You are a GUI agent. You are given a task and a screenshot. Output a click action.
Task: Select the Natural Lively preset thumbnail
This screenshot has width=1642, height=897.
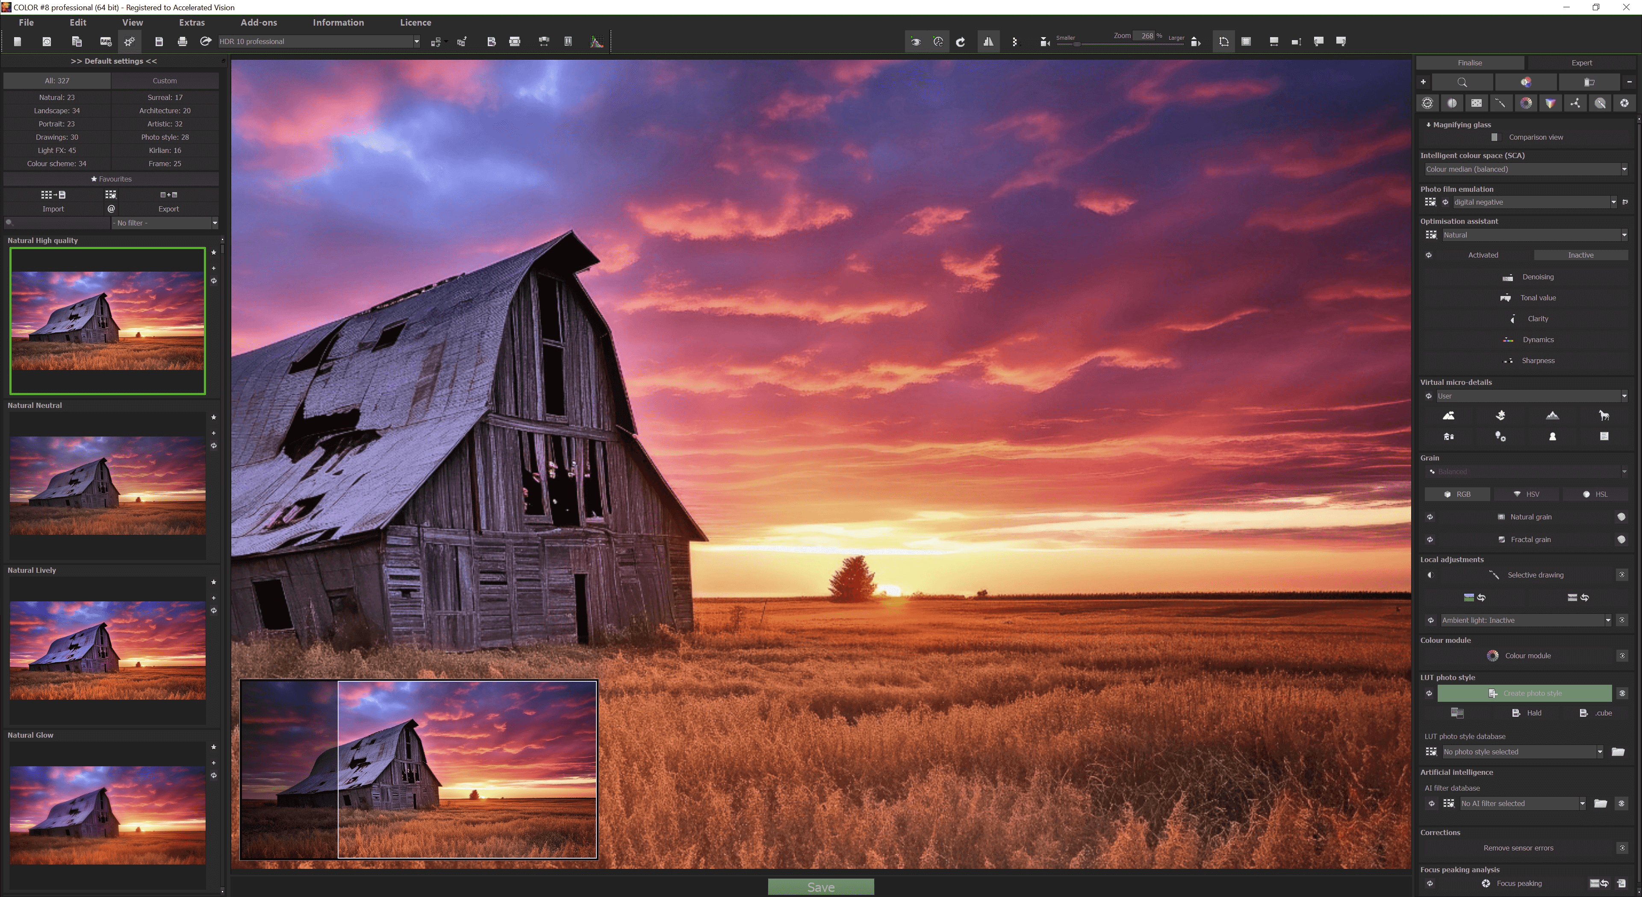[x=107, y=650]
